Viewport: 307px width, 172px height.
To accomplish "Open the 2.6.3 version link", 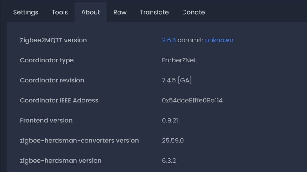I will click(169, 40).
